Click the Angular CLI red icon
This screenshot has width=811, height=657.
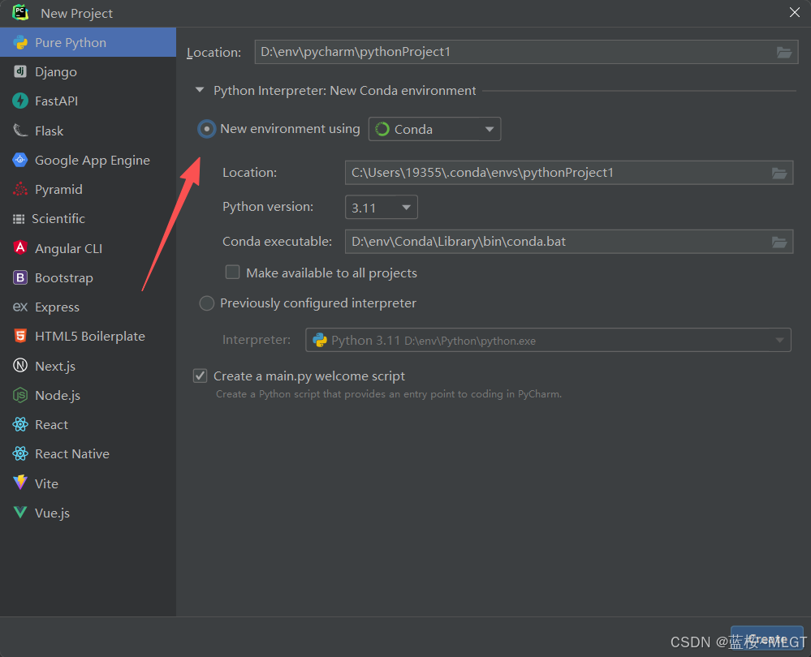pyautogui.click(x=20, y=248)
